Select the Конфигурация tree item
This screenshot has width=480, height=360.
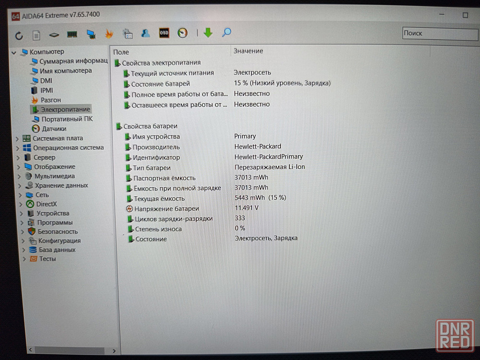click(55, 241)
